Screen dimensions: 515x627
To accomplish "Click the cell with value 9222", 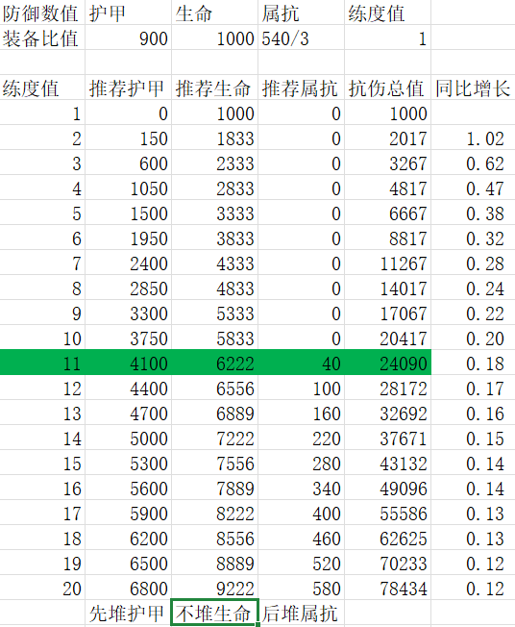I will click(x=214, y=588).
